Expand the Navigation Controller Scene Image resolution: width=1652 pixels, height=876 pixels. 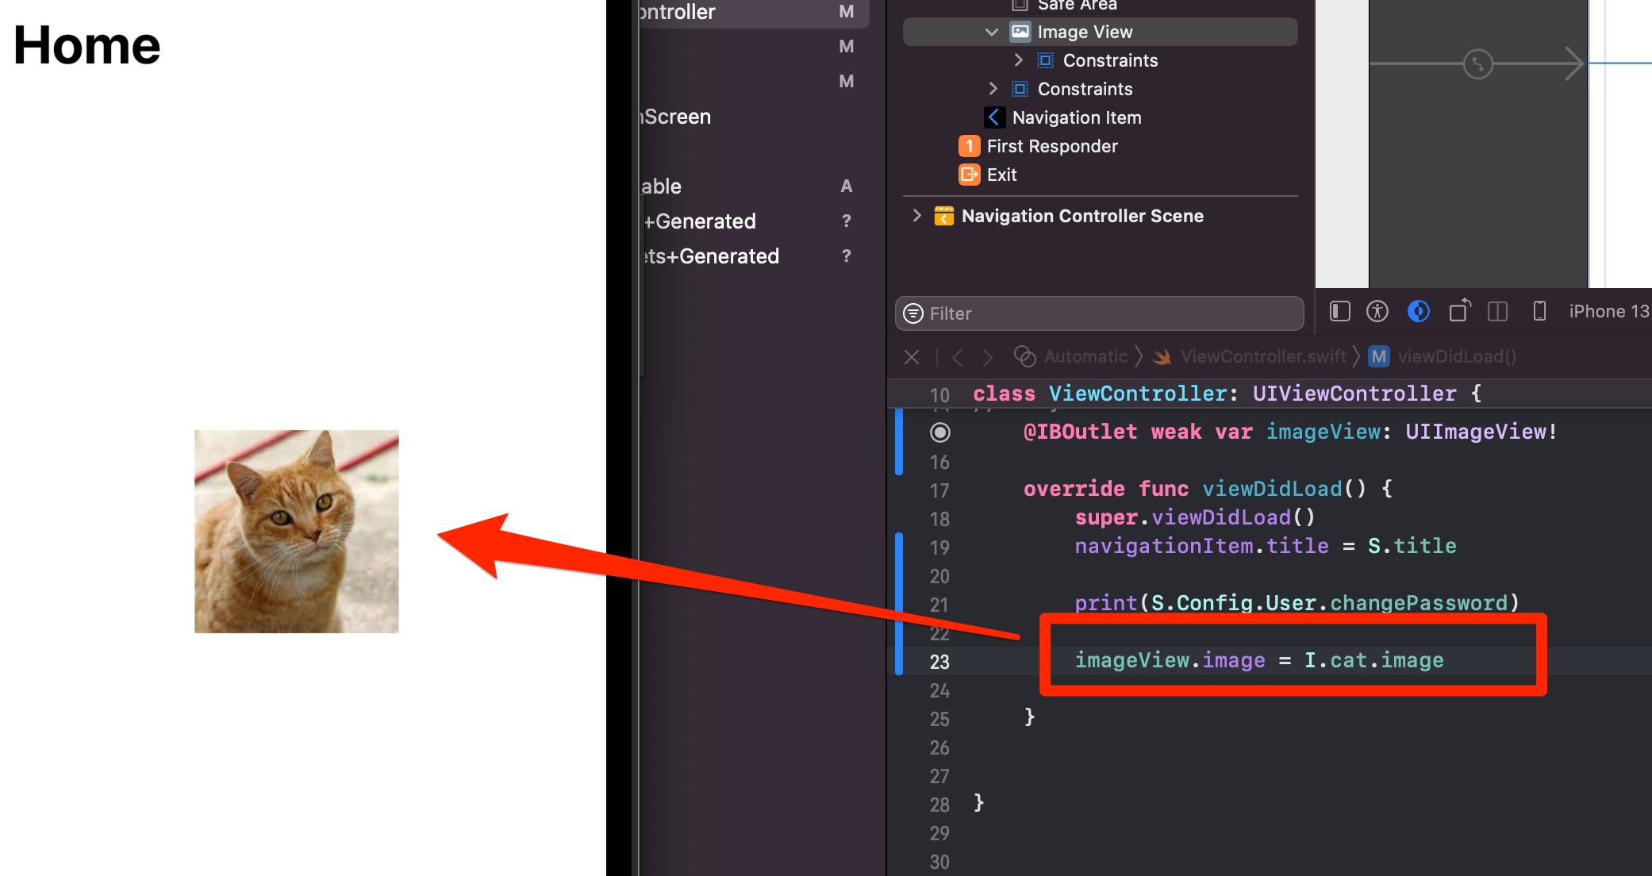click(917, 216)
